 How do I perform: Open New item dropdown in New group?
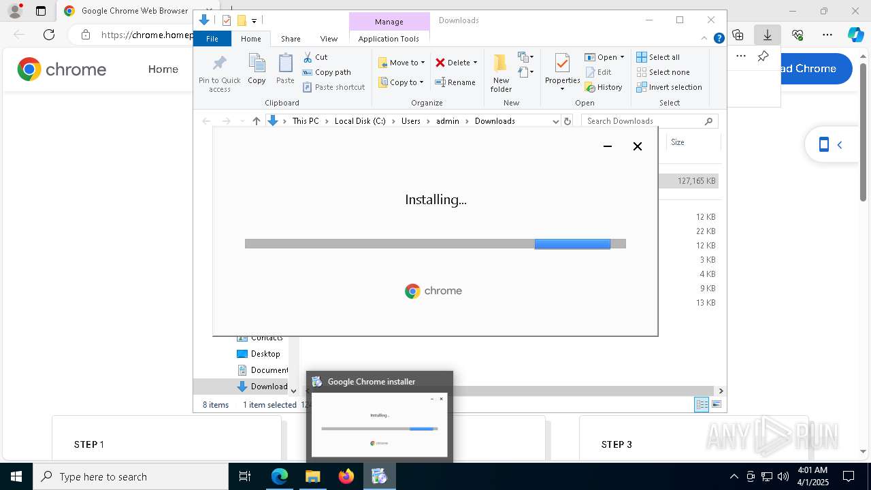click(526, 57)
